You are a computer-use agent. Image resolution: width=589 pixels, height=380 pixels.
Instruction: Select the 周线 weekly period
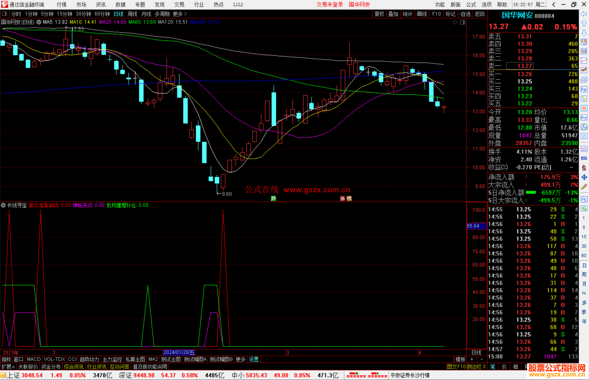coord(133,14)
